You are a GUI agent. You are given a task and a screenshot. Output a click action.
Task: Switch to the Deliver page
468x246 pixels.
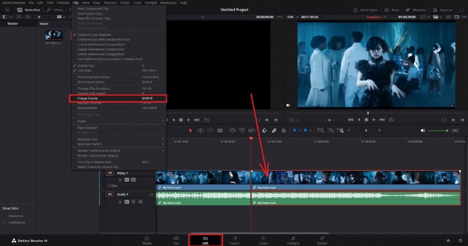[322, 240]
